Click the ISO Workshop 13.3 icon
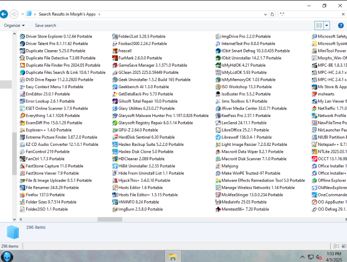The width and height of the screenshot is (347, 262). point(218,87)
